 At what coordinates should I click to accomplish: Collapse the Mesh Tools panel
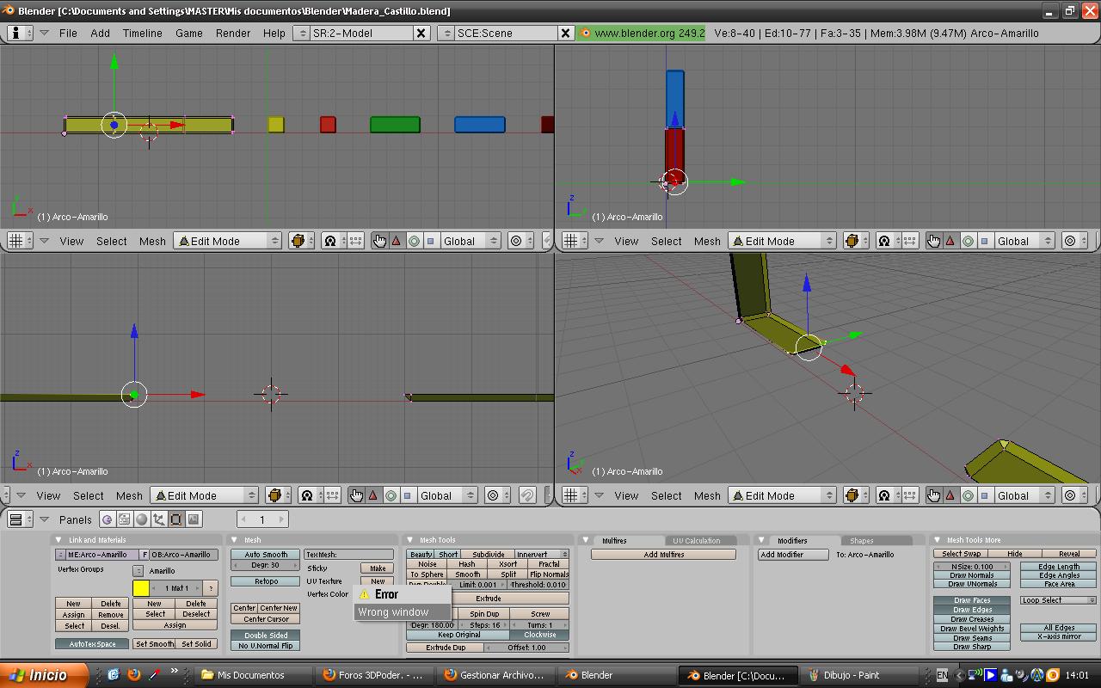[410, 540]
